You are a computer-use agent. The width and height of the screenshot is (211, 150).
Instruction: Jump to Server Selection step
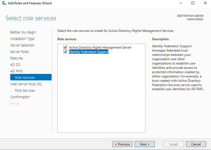coord(22,45)
